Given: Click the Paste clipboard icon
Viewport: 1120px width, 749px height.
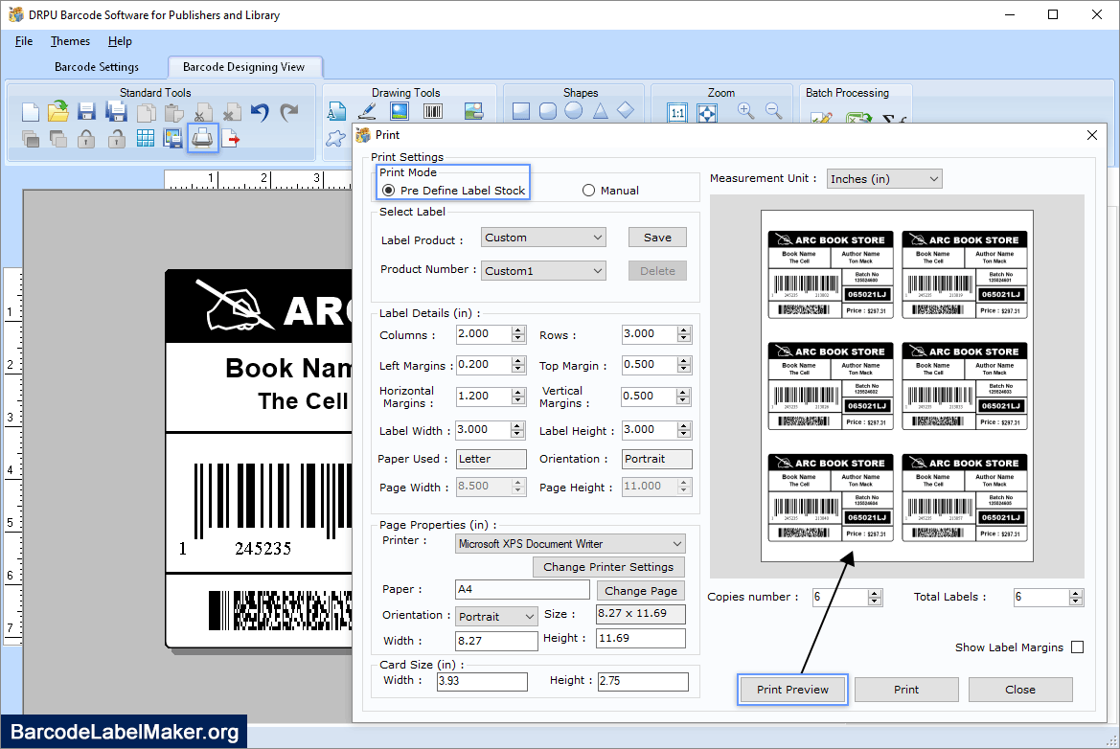Looking at the screenshot, I should [173, 113].
